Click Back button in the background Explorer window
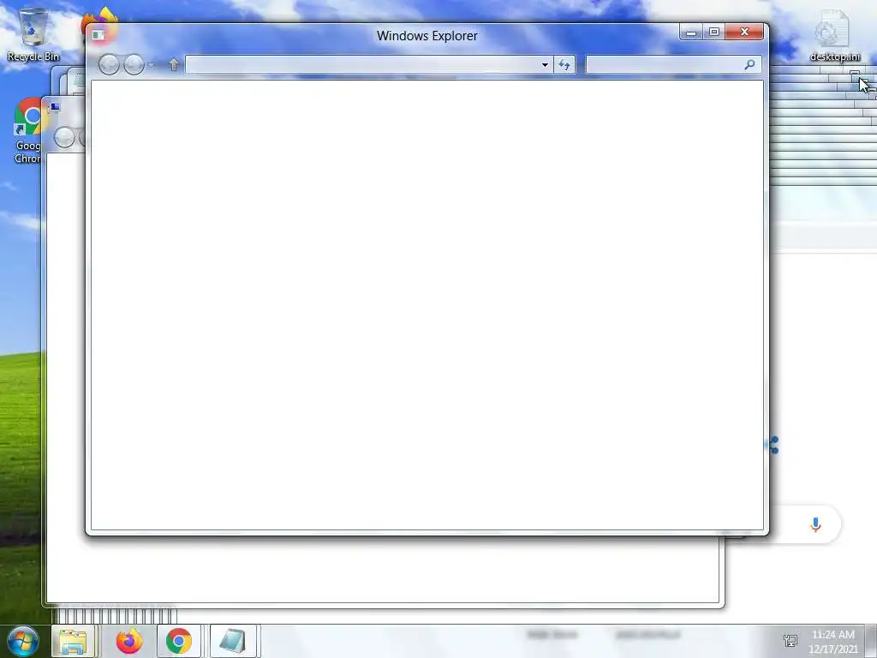Screen dimensions: 877x658 [x=64, y=138]
